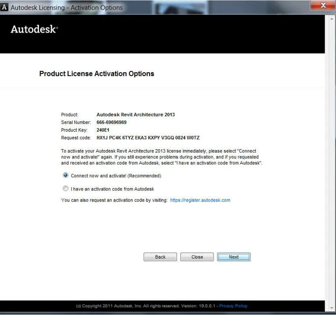Click the "Serial Number:" label
This screenshot has width=336, height=315.
[76, 122]
